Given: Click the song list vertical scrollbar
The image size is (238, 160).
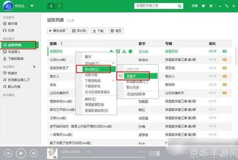Looking at the screenshot, I should [x=236, y=56].
